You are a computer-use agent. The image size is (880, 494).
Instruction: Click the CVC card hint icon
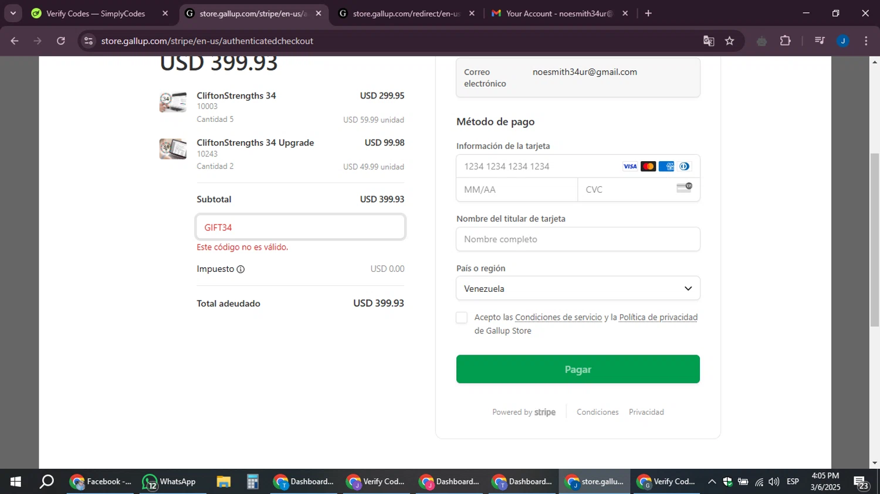point(684,188)
